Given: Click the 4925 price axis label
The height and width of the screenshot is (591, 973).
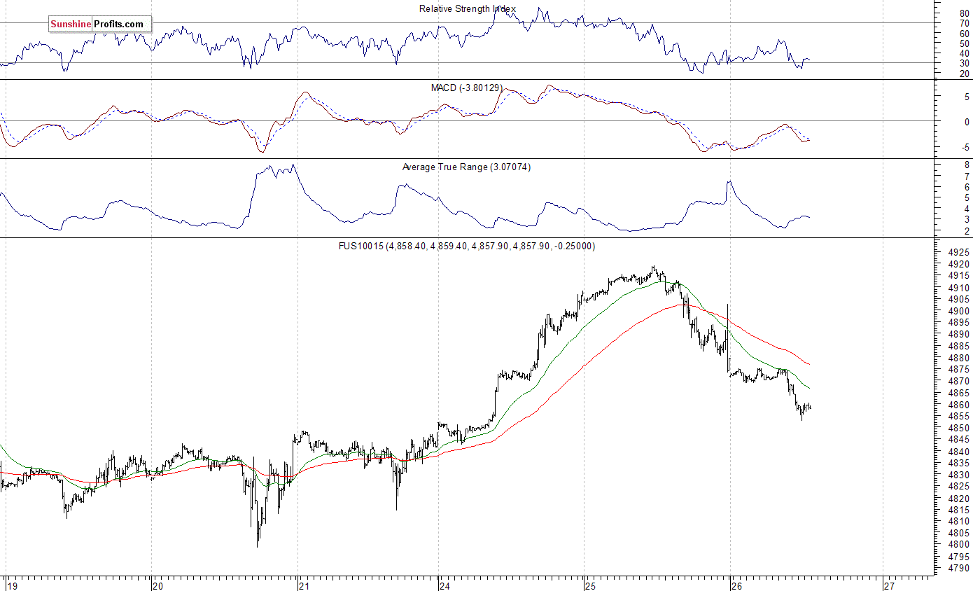Looking at the screenshot, I should point(958,252).
